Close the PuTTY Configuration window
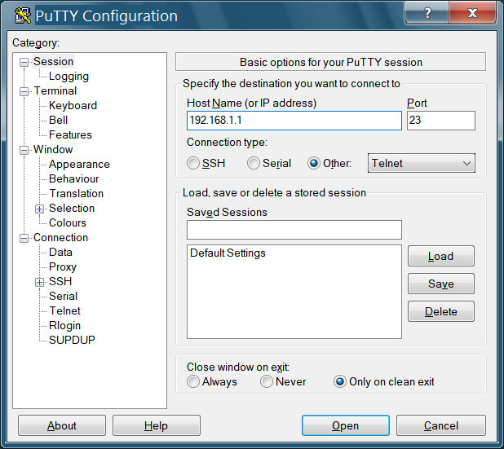The width and height of the screenshot is (504, 449). 472,13
